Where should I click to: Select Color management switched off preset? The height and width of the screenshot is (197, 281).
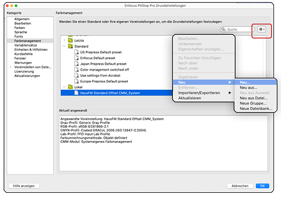tap(105, 70)
